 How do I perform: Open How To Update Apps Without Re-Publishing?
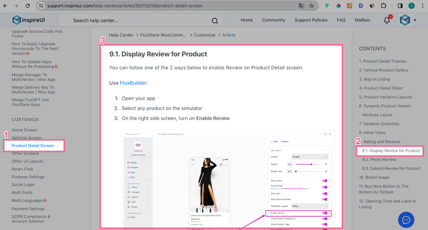[34, 64]
